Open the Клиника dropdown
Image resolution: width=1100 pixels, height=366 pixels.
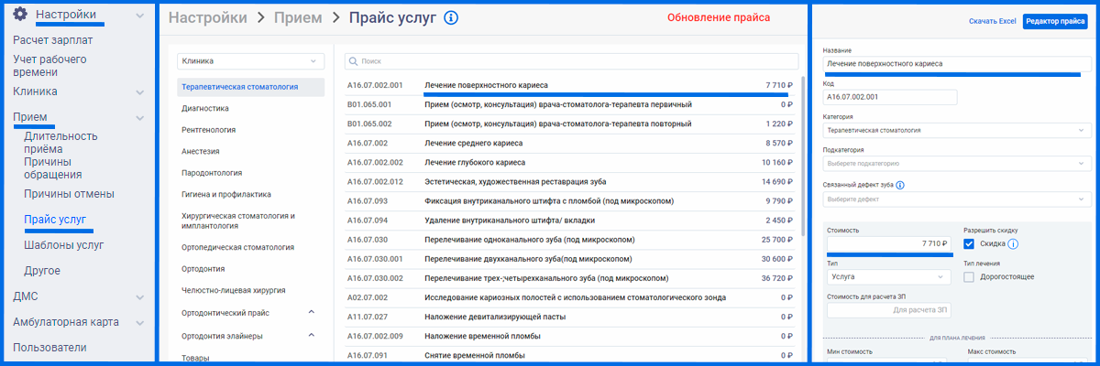point(250,61)
